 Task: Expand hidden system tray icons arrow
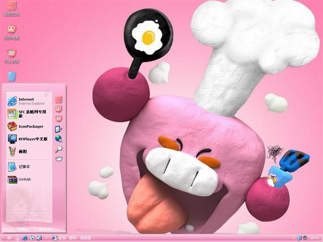tap(293, 237)
